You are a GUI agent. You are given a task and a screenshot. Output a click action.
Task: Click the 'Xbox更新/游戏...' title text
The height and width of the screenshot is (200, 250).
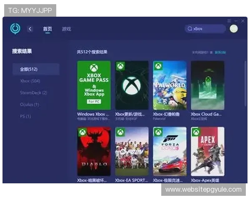tap(130, 114)
